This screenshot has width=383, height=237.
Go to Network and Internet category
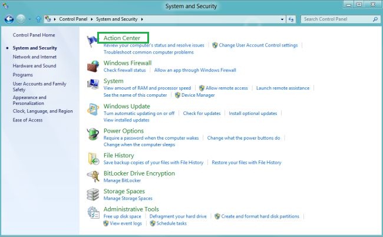click(x=34, y=57)
